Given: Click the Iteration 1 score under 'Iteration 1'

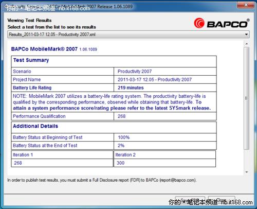Looking at the screenshot, I should (18, 163).
